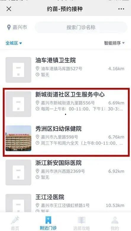This screenshot has height=231, width=131.
Task: Open the 浙江新安国际医院 listing
Action: (x=65, y=173)
